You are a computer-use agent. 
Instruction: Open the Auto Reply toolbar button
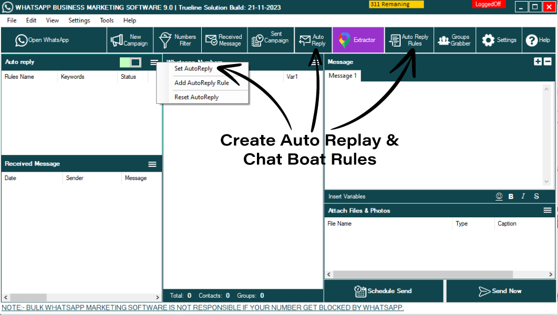point(313,40)
